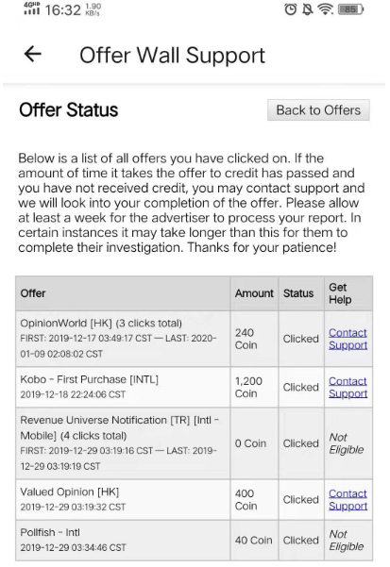The height and width of the screenshot is (567, 390).
Task: Select the Amount column header
Action: [254, 293]
